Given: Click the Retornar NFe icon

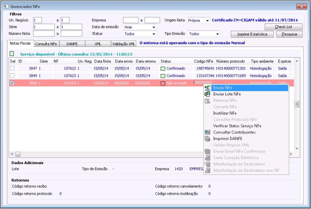Looking at the screenshot, I should 207,101.
